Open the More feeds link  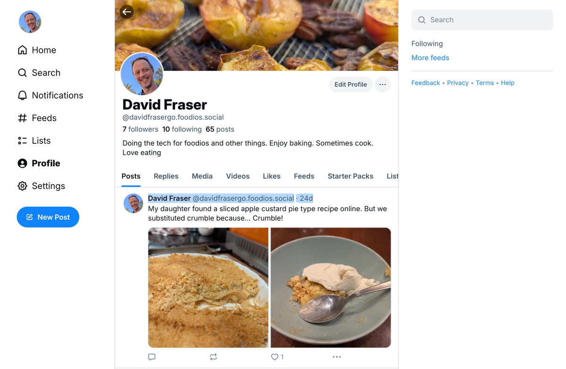[430, 57]
